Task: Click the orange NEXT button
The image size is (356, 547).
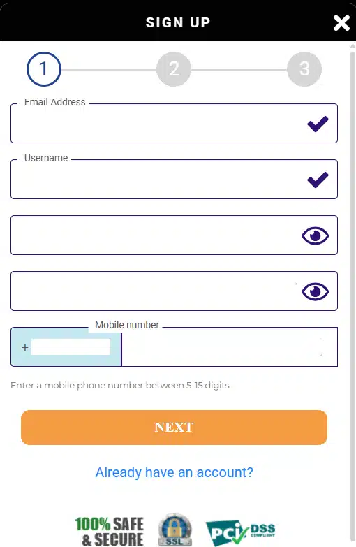Action: coord(174,428)
